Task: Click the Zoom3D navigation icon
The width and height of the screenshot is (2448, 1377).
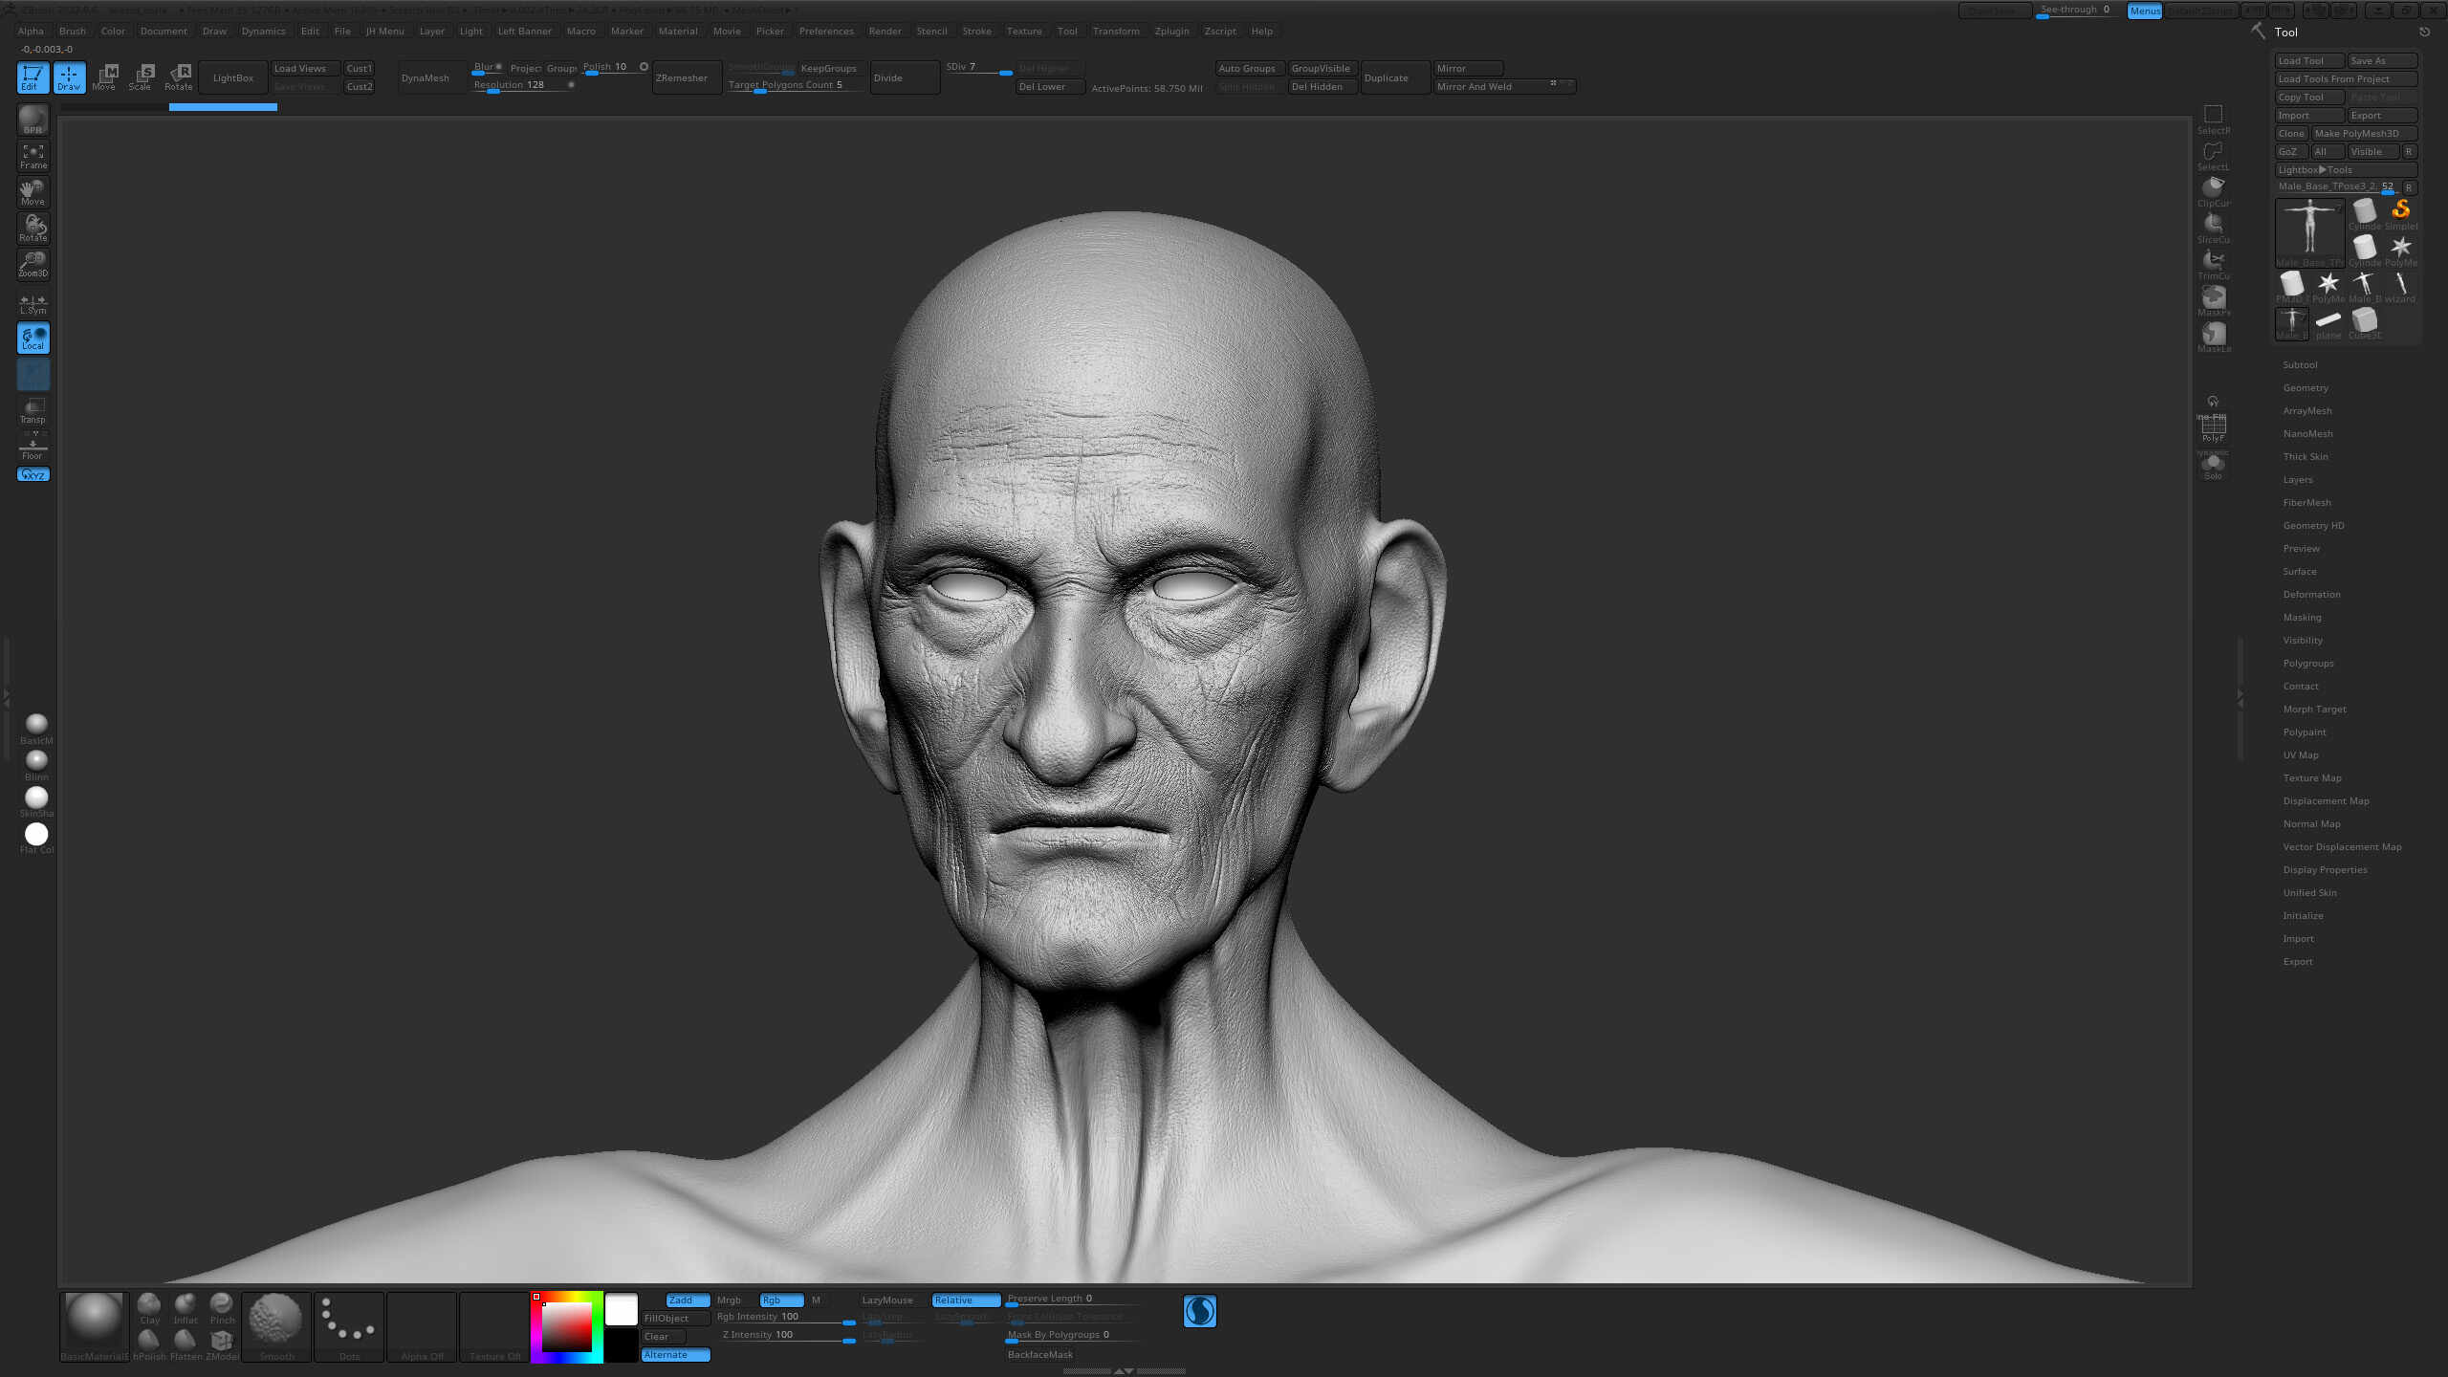Action: pos(33,264)
